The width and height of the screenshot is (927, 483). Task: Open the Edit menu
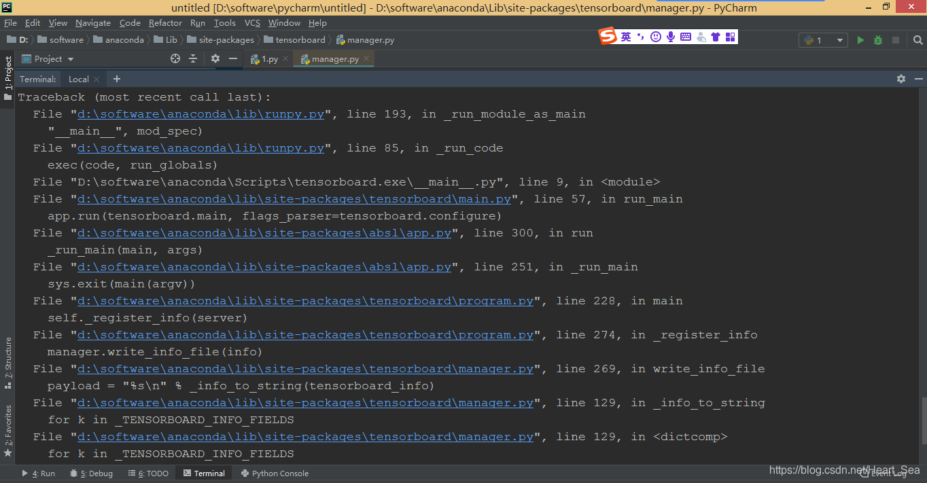click(x=33, y=22)
